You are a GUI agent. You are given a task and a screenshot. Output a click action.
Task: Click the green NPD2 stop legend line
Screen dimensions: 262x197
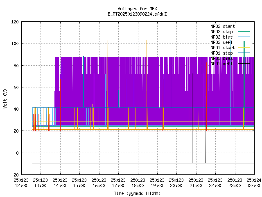(244, 32)
